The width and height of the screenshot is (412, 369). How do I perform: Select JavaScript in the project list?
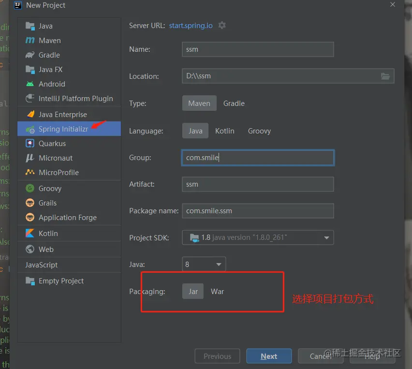pos(69,265)
